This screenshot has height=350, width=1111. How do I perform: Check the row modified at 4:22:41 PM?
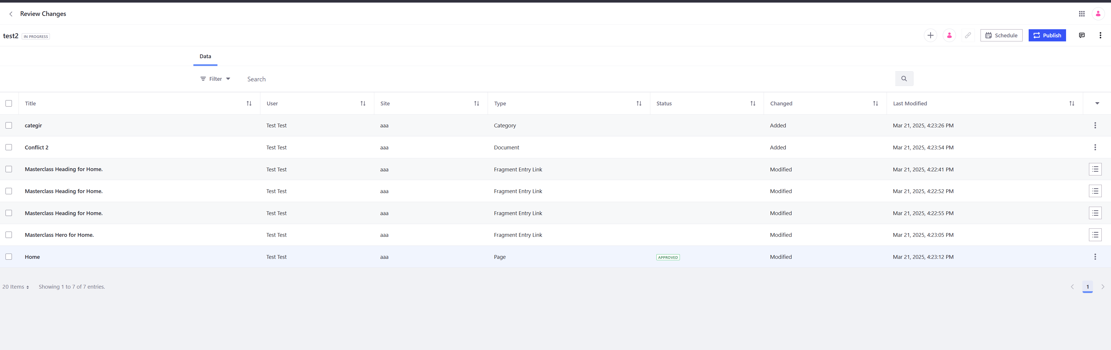tap(9, 169)
